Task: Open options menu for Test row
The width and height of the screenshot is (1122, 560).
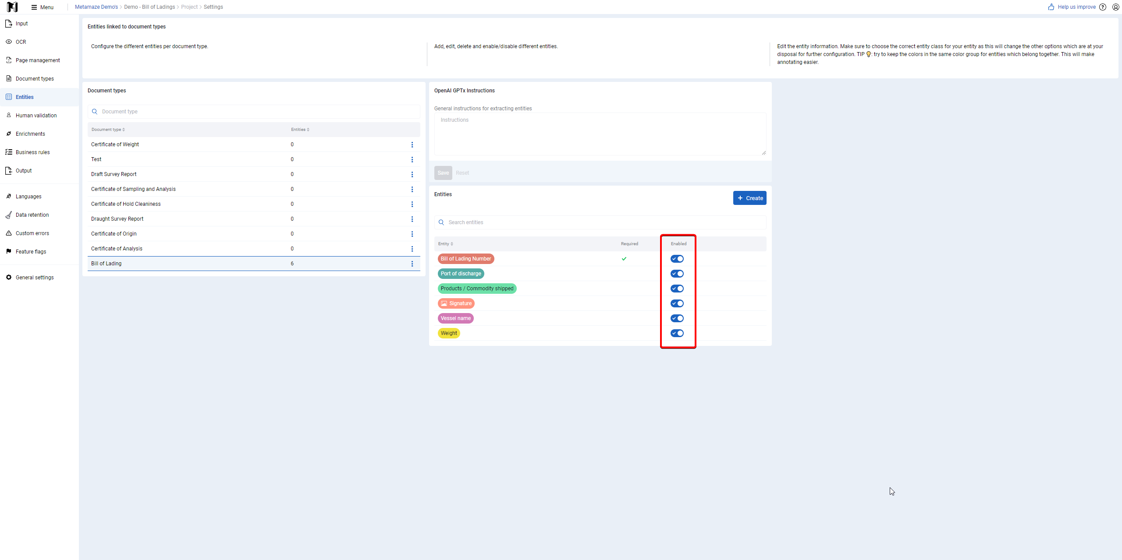Action: point(412,159)
